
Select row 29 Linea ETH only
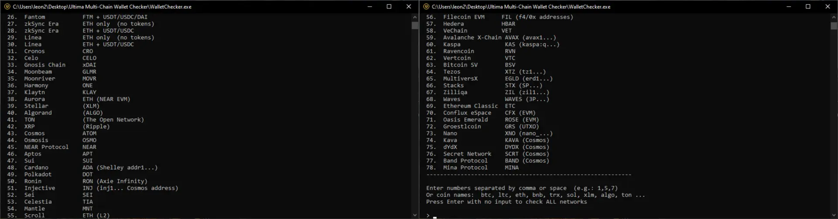coord(81,37)
